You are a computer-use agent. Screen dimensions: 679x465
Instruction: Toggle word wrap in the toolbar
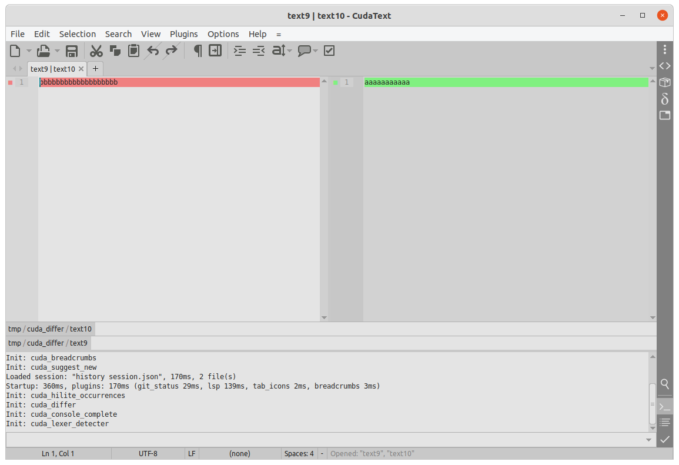point(215,51)
